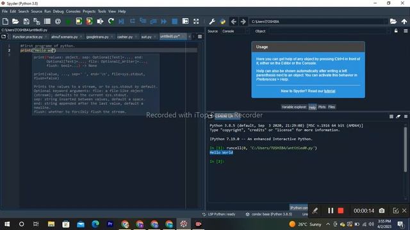The width and height of the screenshot is (410, 230).
Task: Open Windows Start menu
Action: coord(7,224)
